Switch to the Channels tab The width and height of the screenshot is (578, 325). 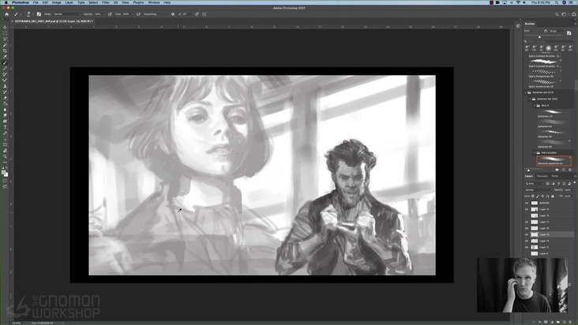pos(542,176)
